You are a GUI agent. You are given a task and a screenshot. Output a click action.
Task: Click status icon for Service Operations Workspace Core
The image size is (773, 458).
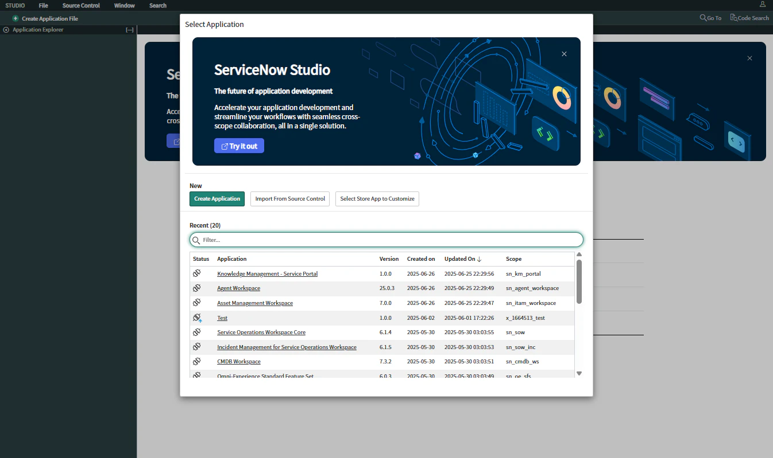click(196, 332)
